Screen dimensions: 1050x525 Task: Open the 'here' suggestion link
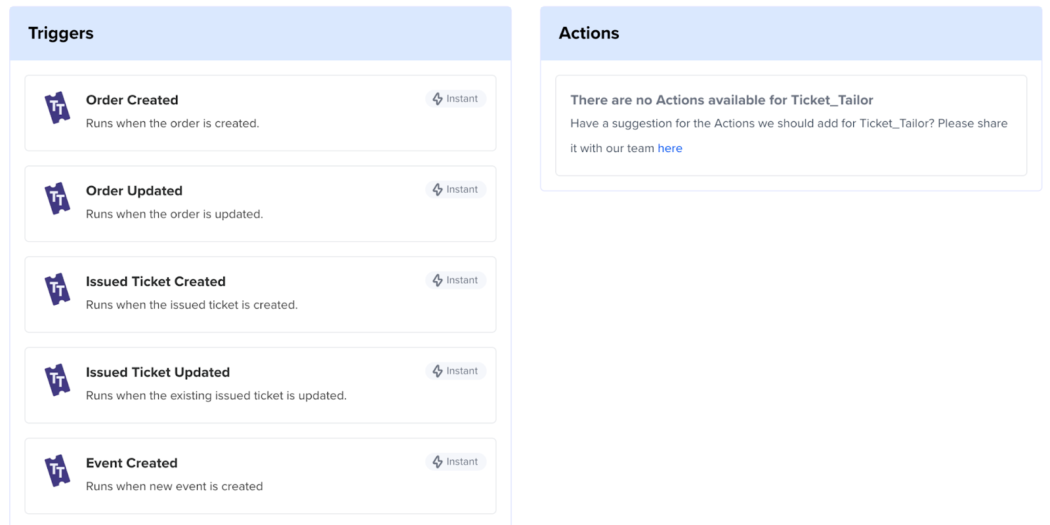coord(670,148)
